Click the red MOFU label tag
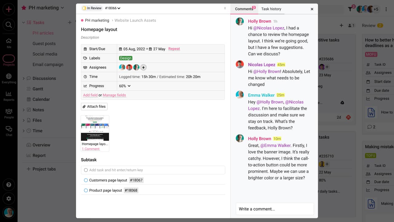The image size is (394, 222). tap(371, 54)
